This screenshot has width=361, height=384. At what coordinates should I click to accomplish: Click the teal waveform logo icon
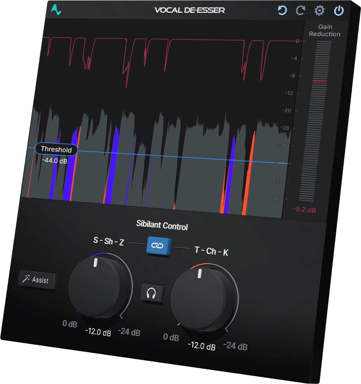(x=56, y=10)
